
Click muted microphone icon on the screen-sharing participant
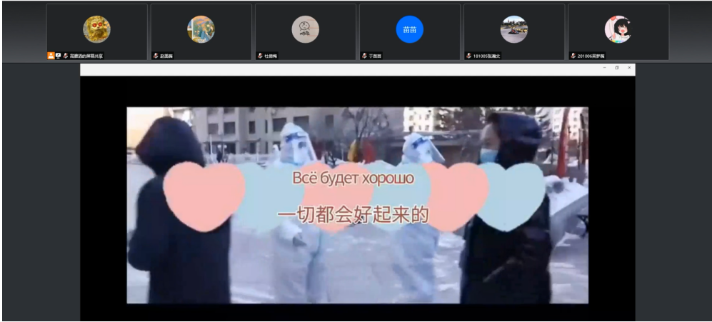(66, 56)
